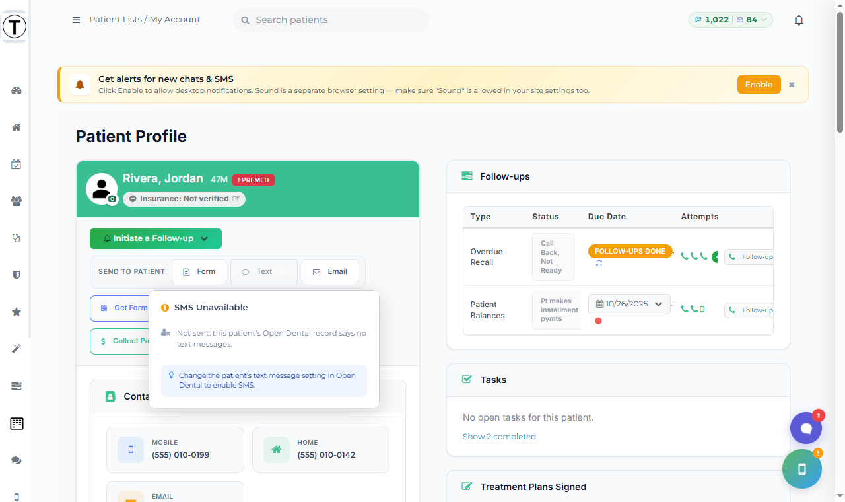The width and height of the screenshot is (845, 502).
Task: Click Patient Lists breadcrumb
Action: (116, 20)
